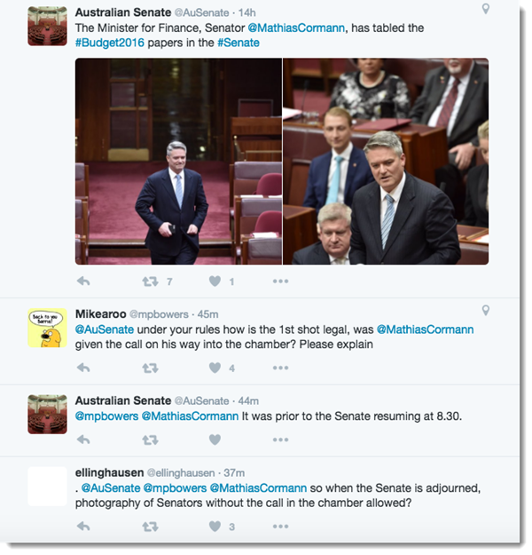Image resolution: width=532 pixels, height=555 pixels.
Task: Open more options on the Budget2016 tweet
Action: [x=281, y=281]
